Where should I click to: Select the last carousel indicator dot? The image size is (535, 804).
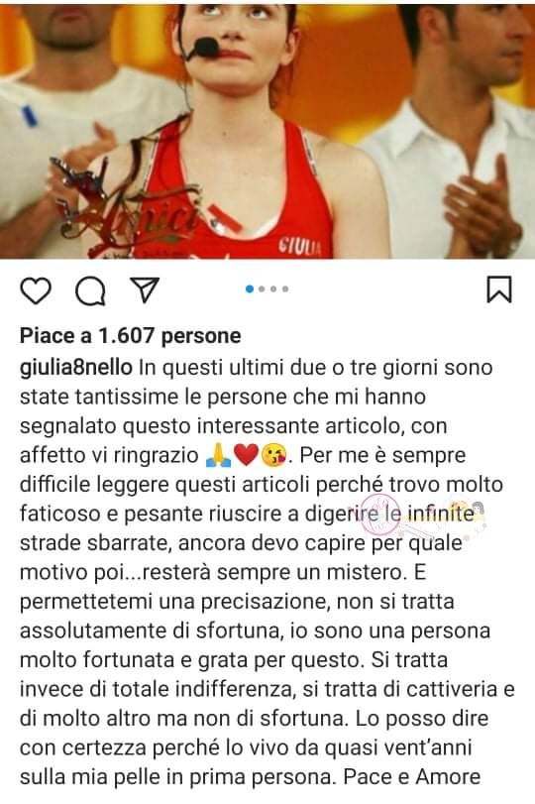point(285,289)
